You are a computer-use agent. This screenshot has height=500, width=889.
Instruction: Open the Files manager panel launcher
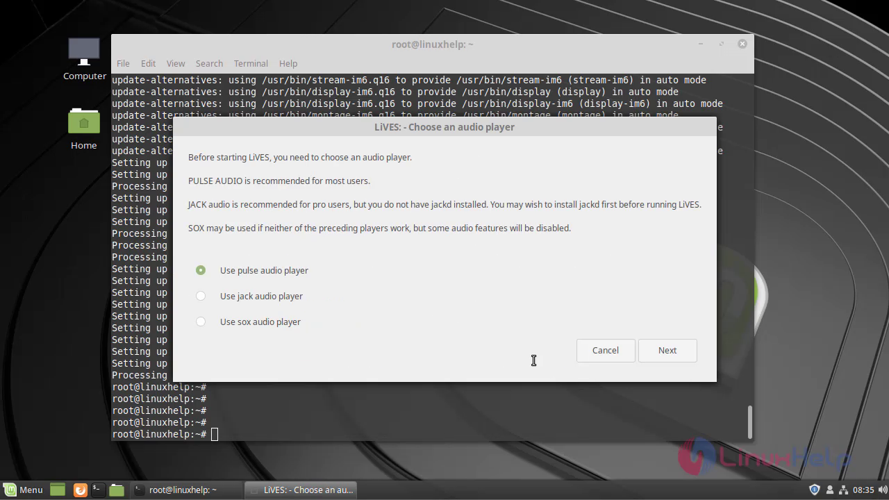click(117, 490)
